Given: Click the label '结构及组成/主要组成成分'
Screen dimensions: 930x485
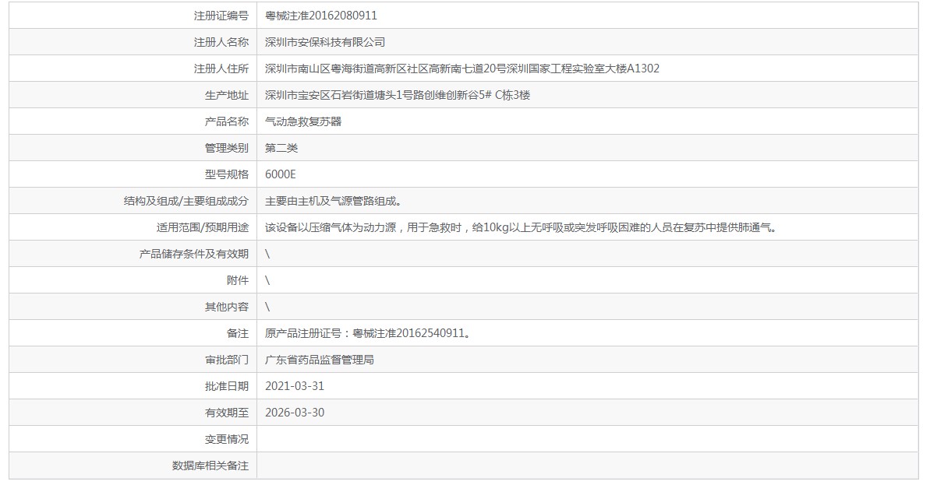Looking at the screenshot, I should click(x=186, y=202).
